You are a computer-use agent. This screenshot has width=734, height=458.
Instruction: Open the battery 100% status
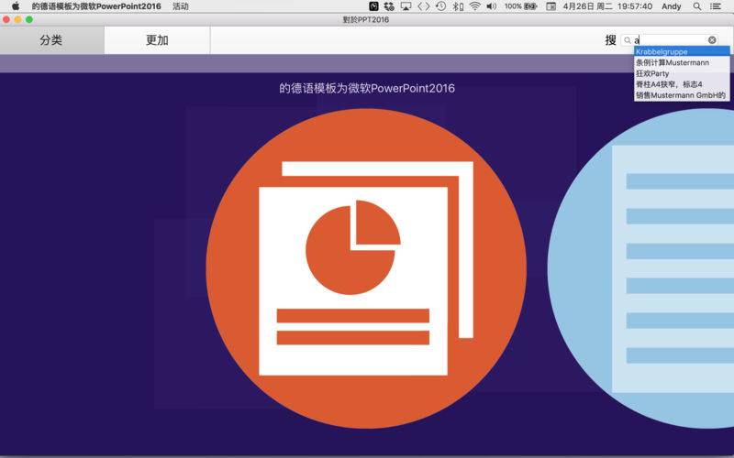pos(520,6)
